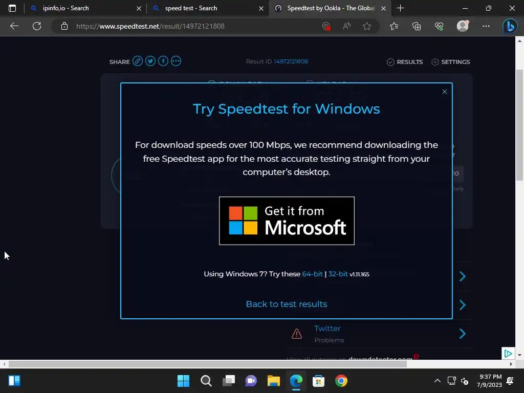Expand the Twitter Problems row chevron
524x393 pixels.
[463, 334]
